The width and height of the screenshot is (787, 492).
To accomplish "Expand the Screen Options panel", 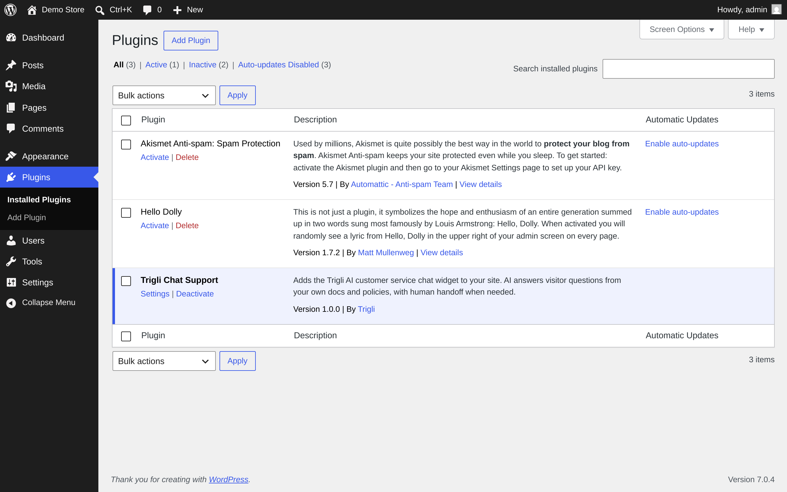I will (682, 29).
